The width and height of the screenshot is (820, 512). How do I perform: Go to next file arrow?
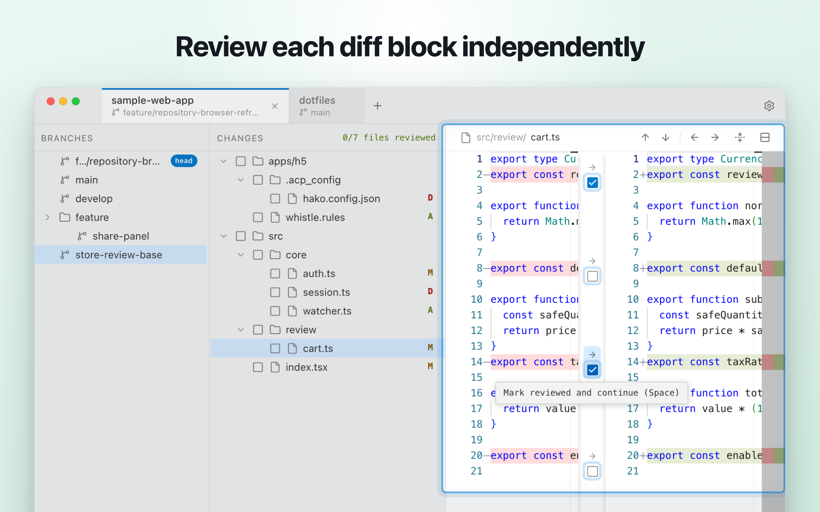point(715,137)
